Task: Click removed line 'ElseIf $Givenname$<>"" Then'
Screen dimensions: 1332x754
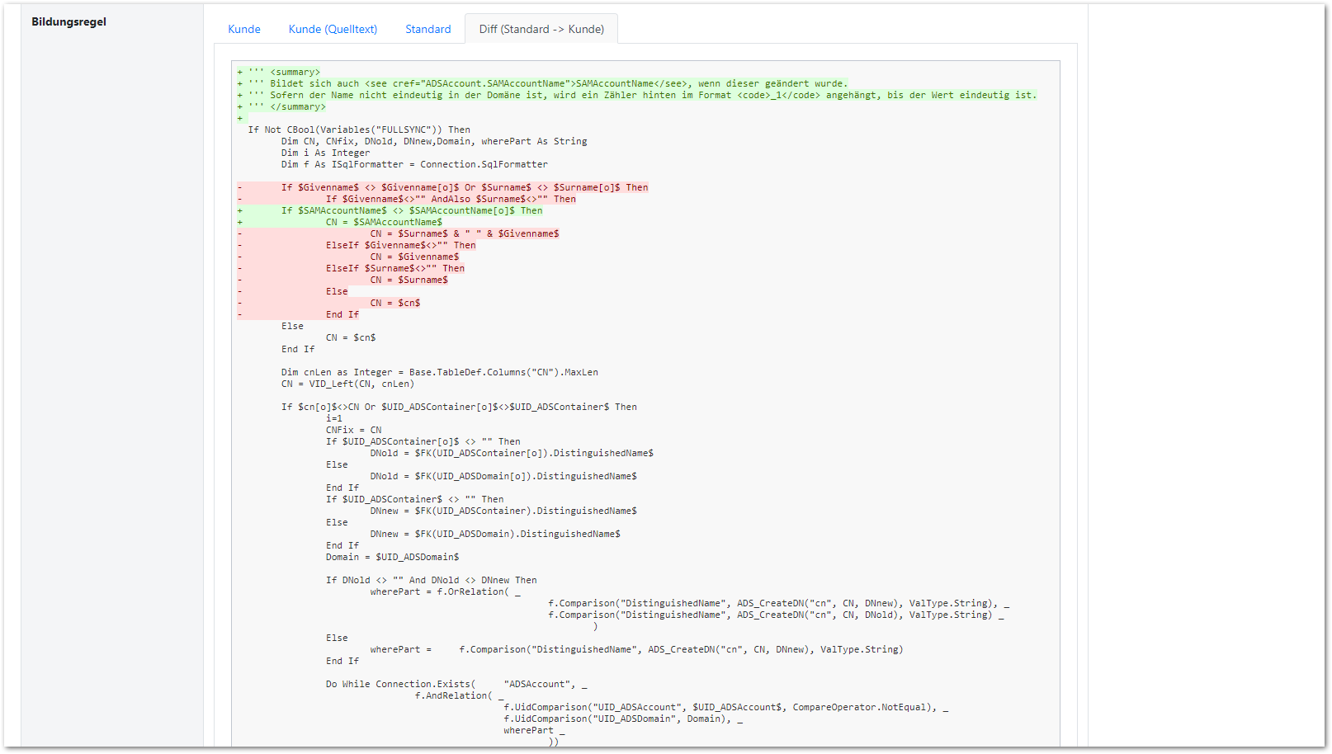Action: point(400,245)
